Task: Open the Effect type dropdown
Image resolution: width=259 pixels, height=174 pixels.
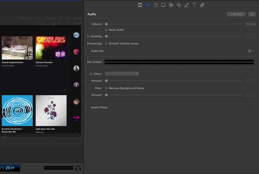Action: (122, 74)
